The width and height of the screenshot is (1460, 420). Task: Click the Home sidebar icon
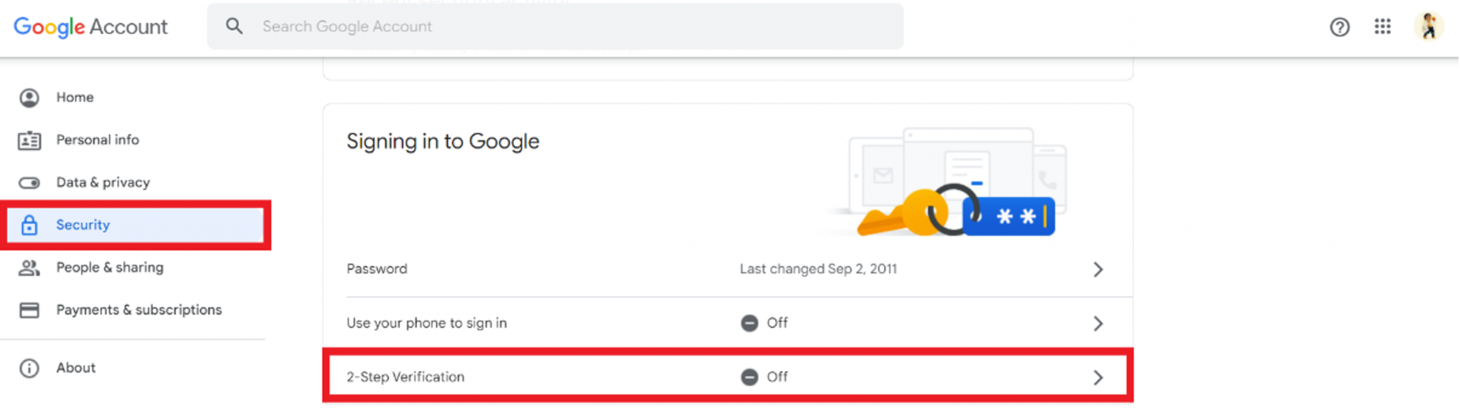tap(29, 98)
